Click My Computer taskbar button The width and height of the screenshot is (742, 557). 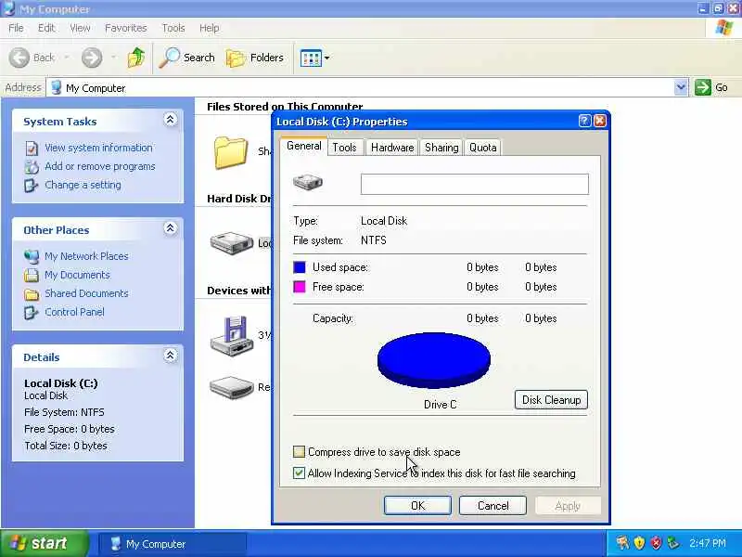coord(173,544)
